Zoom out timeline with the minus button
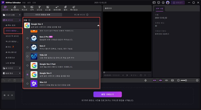201x110 pixels. pyautogui.click(x=178, y=80)
